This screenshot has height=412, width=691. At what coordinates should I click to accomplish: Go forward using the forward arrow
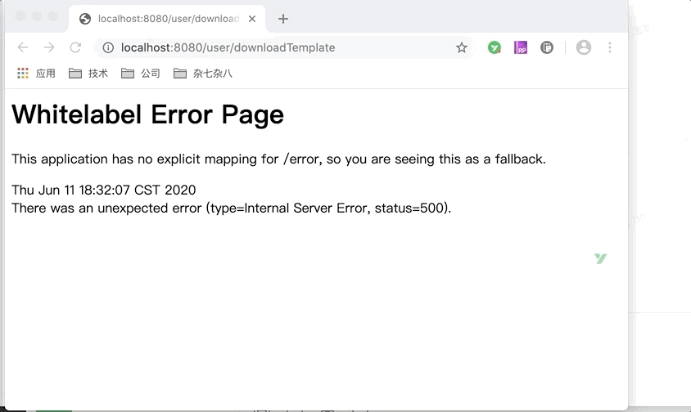point(49,47)
